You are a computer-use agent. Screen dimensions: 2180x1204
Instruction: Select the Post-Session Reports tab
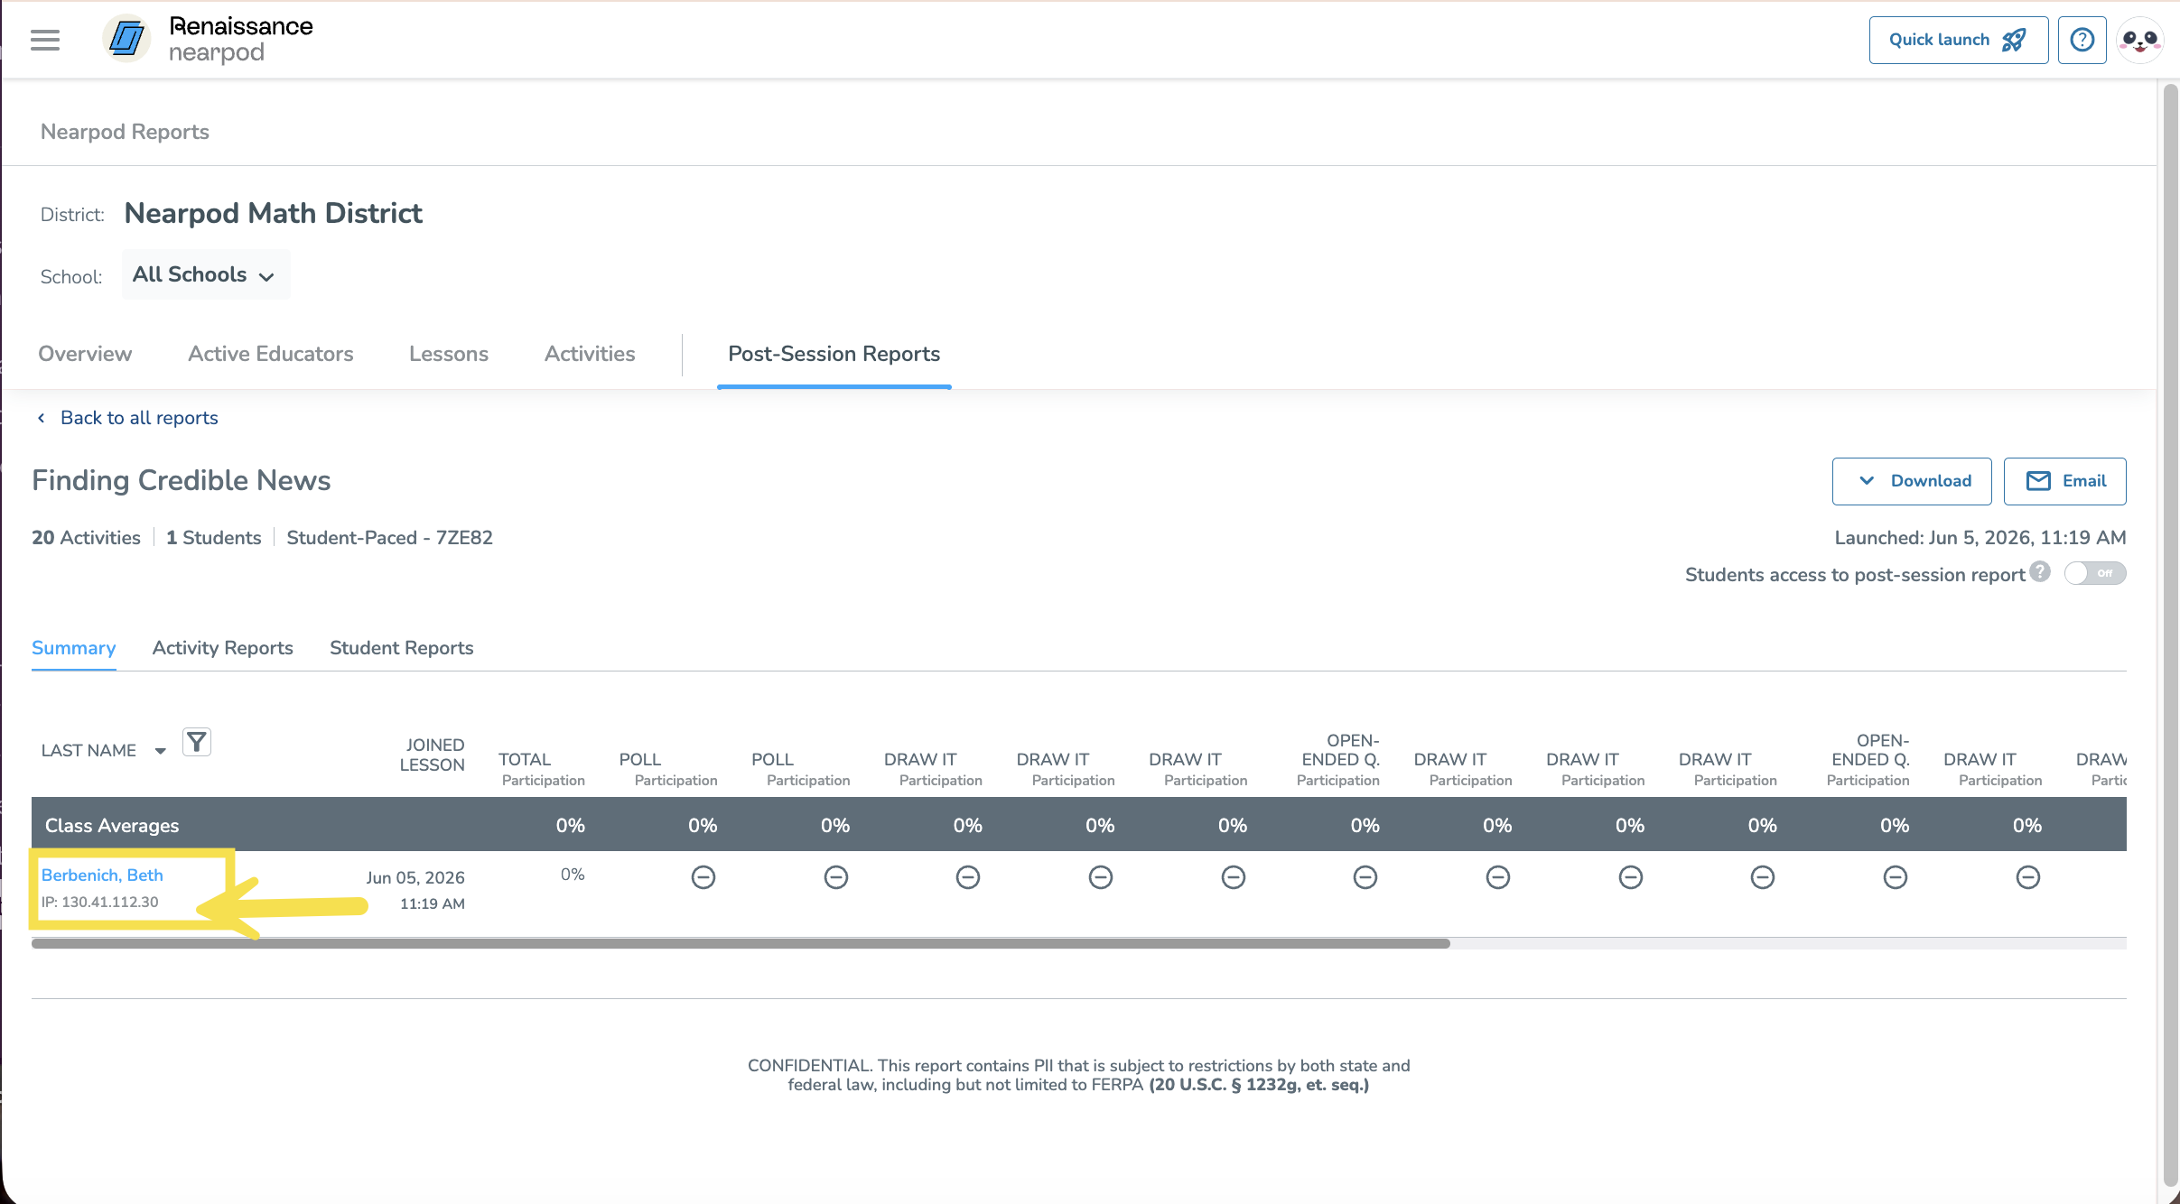(x=834, y=354)
